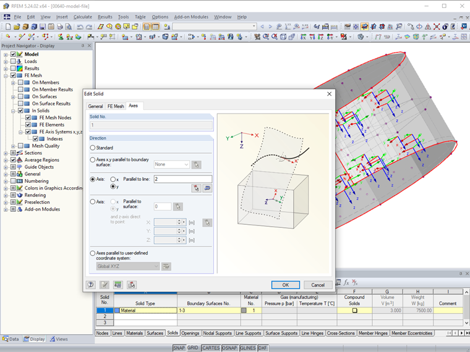Select the Standard direction radio button
Image resolution: width=470 pixels, height=352 pixels.
click(x=93, y=148)
